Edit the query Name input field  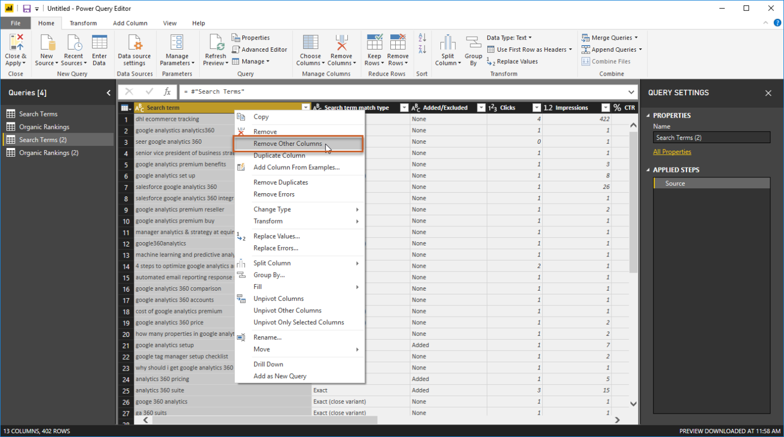712,137
